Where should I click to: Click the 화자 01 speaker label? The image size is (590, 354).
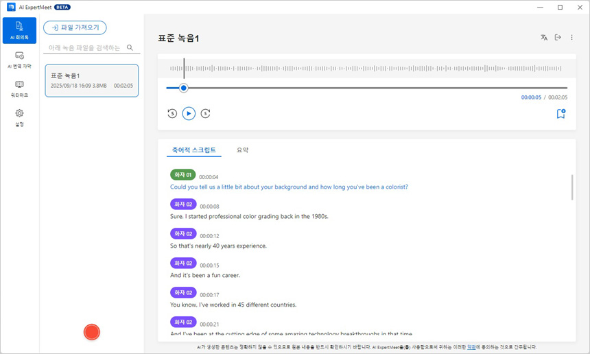coord(182,175)
